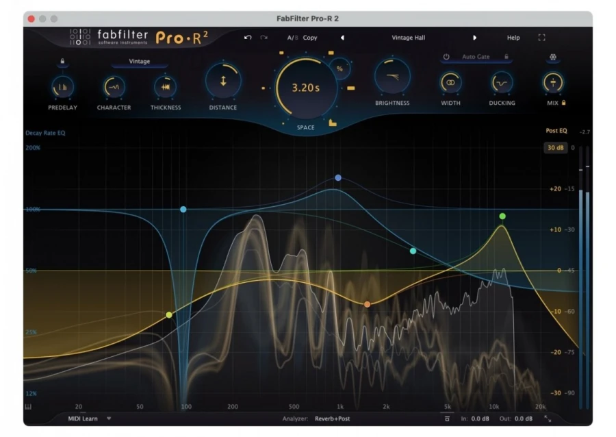The width and height of the screenshot is (616, 437).
Task: Toggle full screen mode icon
Action: [542, 38]
